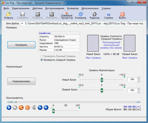Click the Левый Канал normalization slider handle
148x123 pixels.
coord(102,80)
